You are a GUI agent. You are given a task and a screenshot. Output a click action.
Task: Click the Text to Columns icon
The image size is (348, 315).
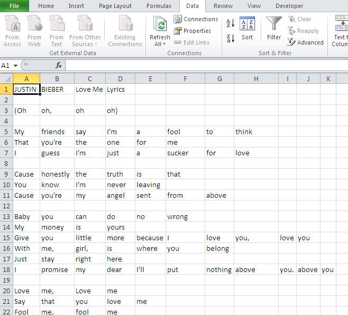[341, 31]
